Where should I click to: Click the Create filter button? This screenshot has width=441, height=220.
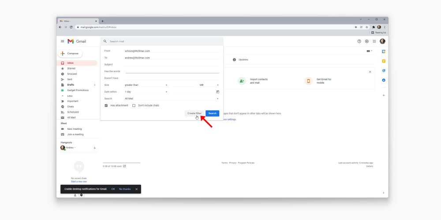194,114
